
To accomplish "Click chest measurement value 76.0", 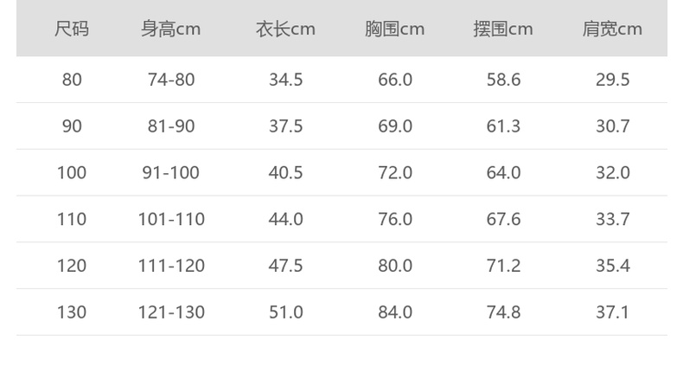I will (395, 219).
